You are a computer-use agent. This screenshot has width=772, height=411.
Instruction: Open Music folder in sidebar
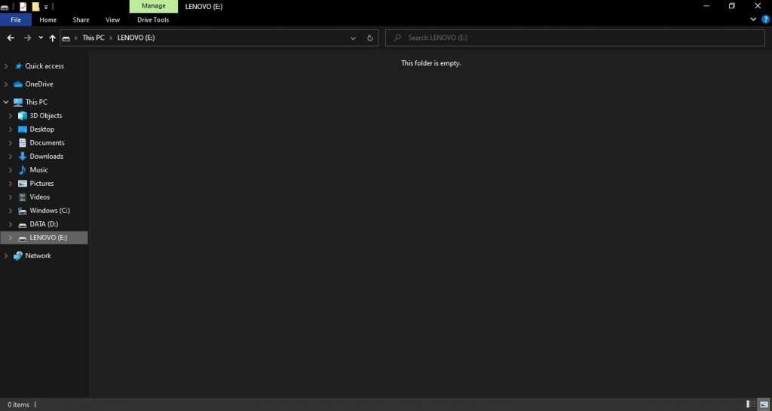click(x=38, y=169)
